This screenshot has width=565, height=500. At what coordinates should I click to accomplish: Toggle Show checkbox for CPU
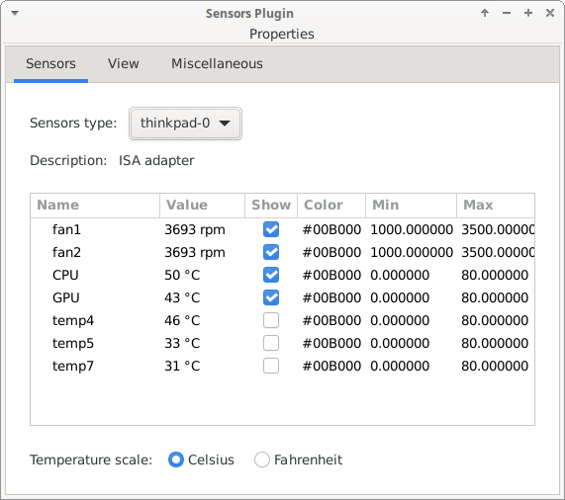(271, 275)
